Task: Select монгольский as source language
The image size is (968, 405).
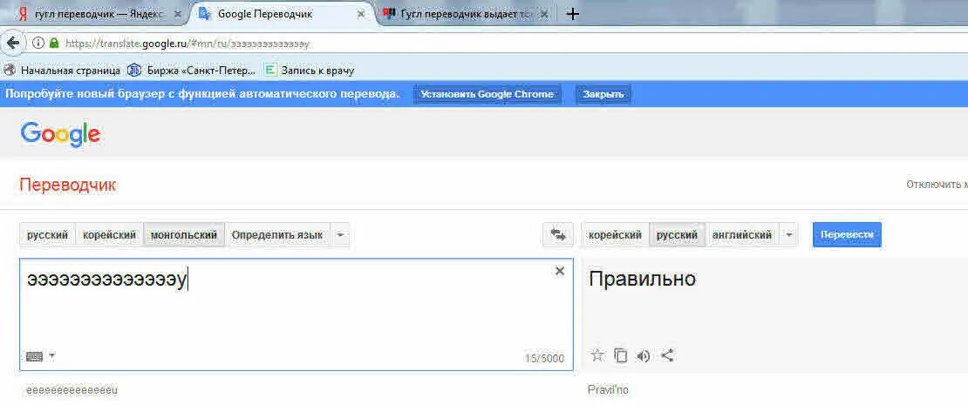Action: click(x=184, y=235)
